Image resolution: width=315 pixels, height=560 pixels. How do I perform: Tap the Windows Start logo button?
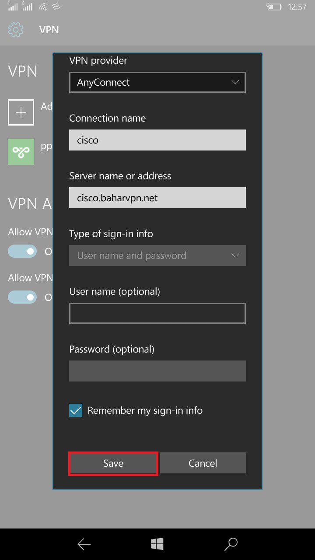coord(157,544)
